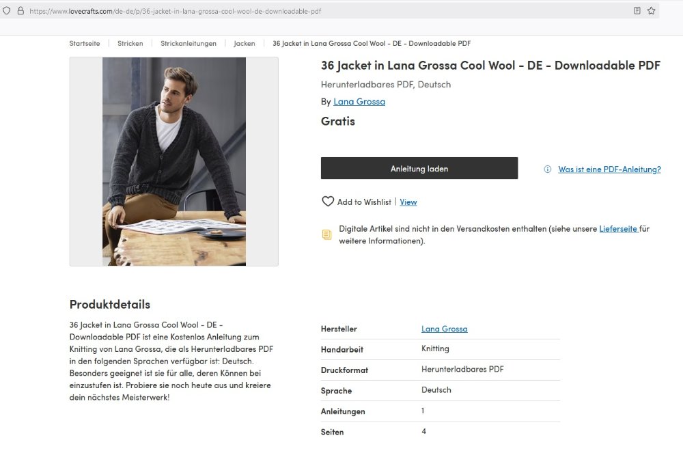Click the shield tracking protection icon
683x453 pixels.
coord(7,11)
